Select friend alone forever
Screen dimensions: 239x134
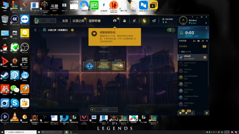point(193,64)
